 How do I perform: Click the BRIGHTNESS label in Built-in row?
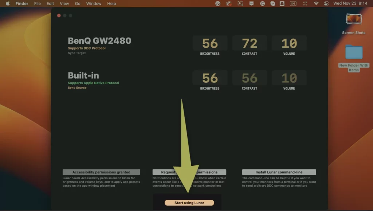coord(210,89)
